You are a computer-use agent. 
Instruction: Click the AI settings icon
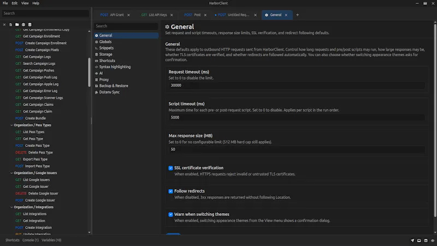coord(97,73)
